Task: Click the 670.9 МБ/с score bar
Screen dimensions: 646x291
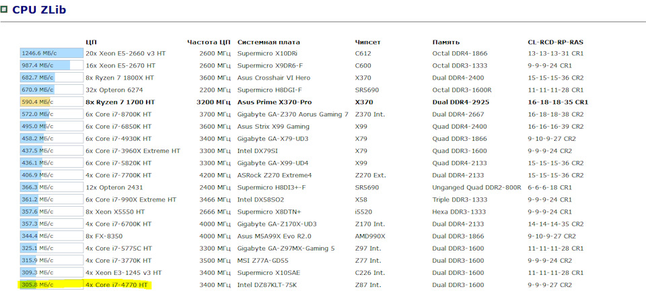Action: tap(52, 90)
